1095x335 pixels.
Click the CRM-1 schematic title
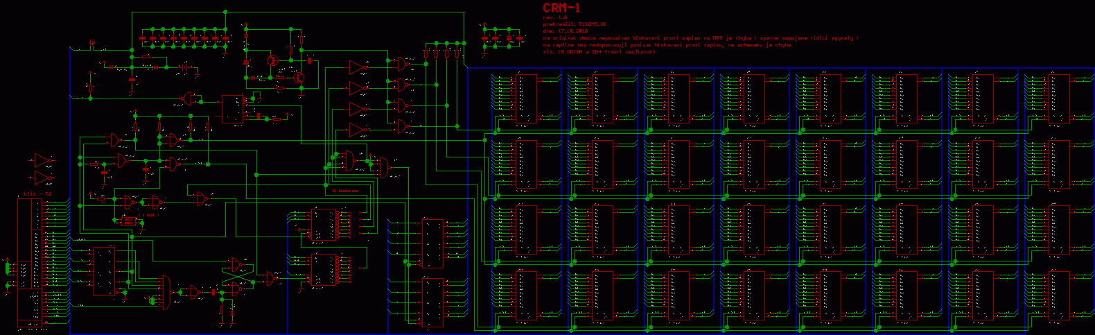tap(561, 8)
